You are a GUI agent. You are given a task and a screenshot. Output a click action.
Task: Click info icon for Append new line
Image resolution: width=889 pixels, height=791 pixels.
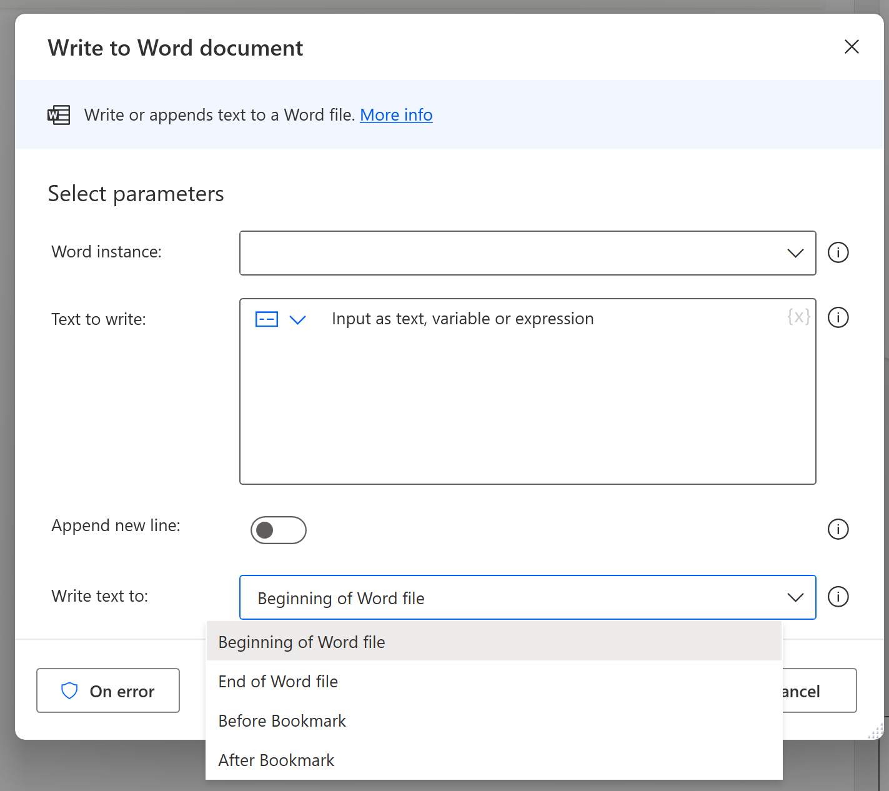[838, 529]
